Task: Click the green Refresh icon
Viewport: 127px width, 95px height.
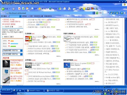Action: coord(23,9)
